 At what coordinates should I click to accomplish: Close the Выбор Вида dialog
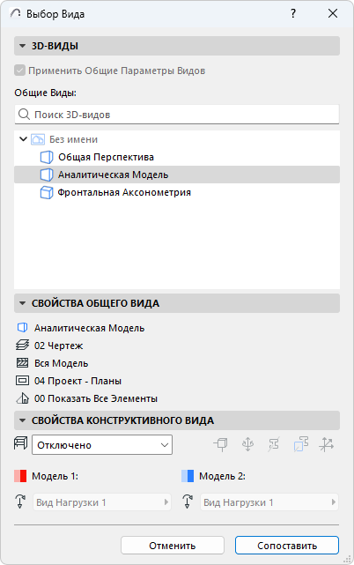333,14
